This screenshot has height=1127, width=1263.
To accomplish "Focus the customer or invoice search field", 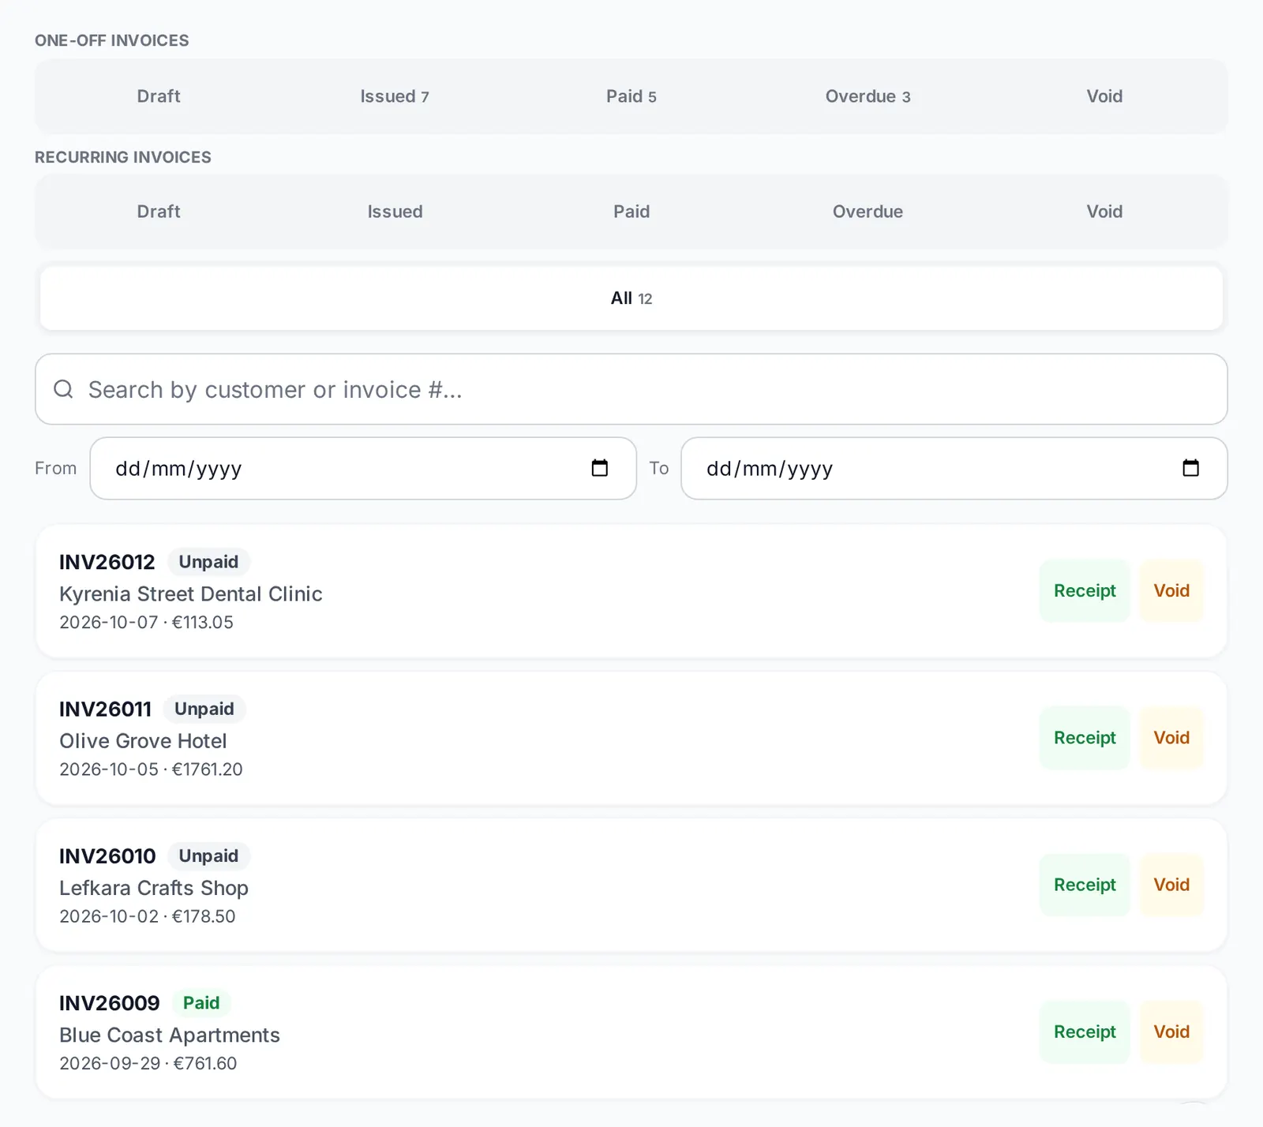I will click(631, 389).
